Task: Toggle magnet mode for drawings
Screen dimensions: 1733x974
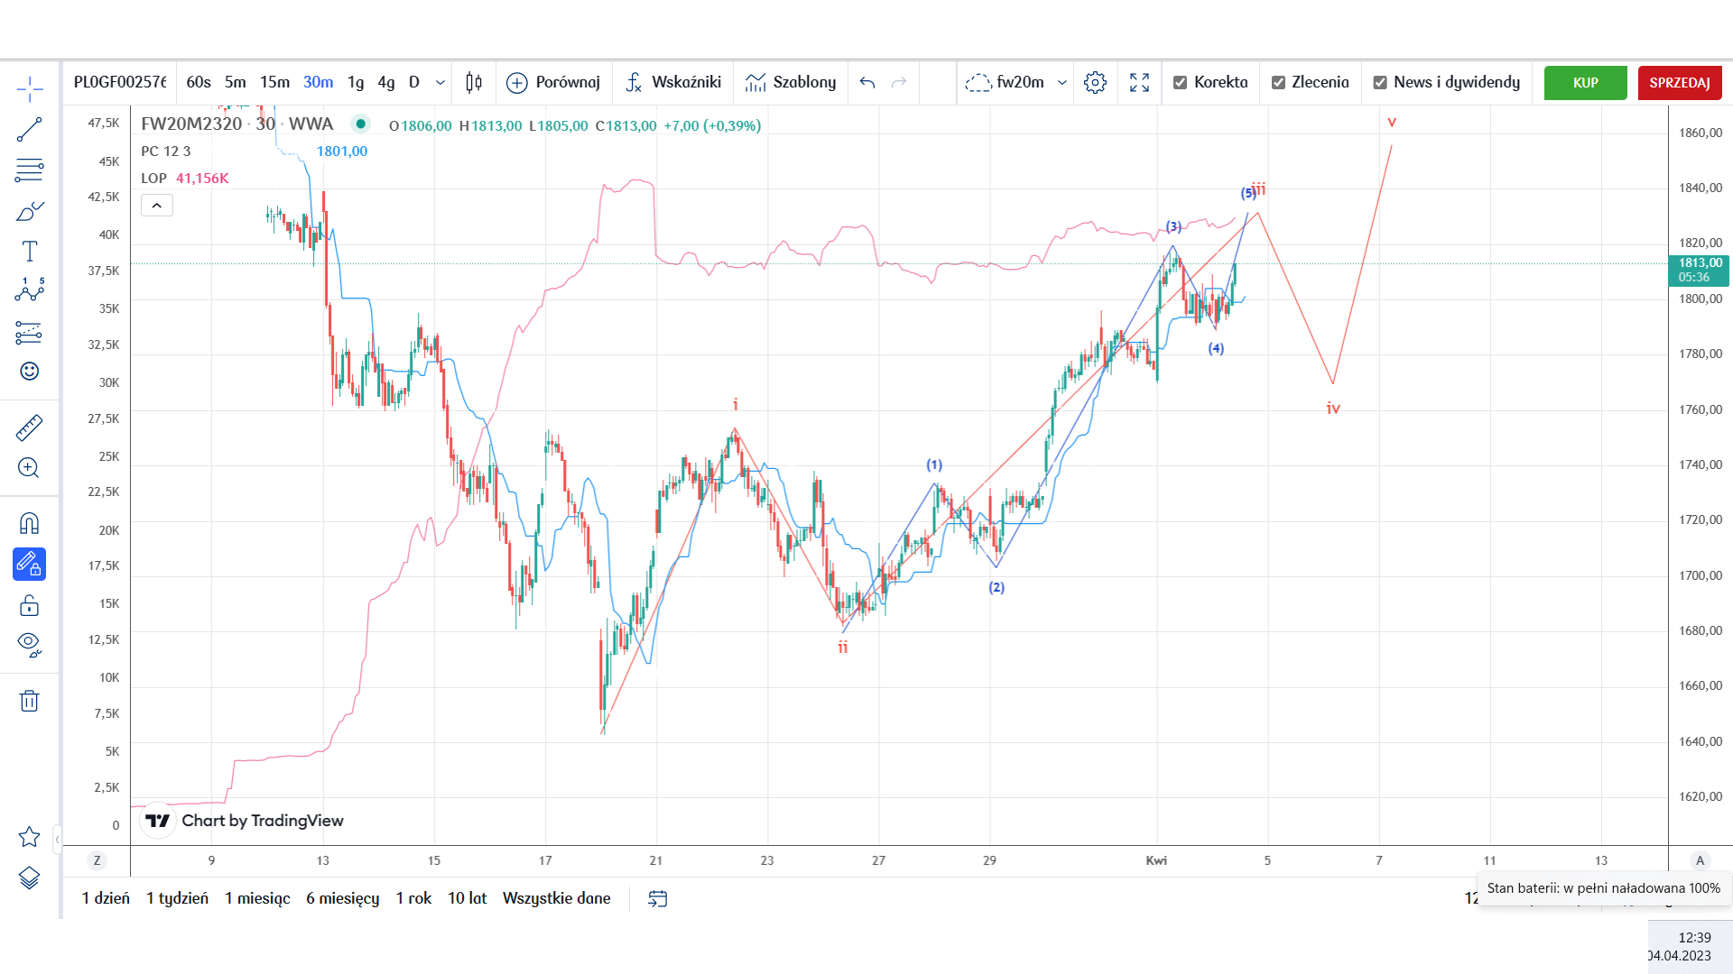Action: click(x=29, y=524)
